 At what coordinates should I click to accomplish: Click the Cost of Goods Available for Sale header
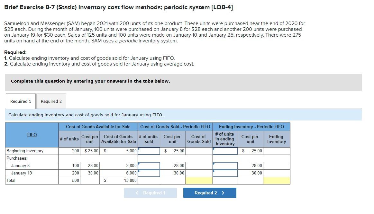98,127
